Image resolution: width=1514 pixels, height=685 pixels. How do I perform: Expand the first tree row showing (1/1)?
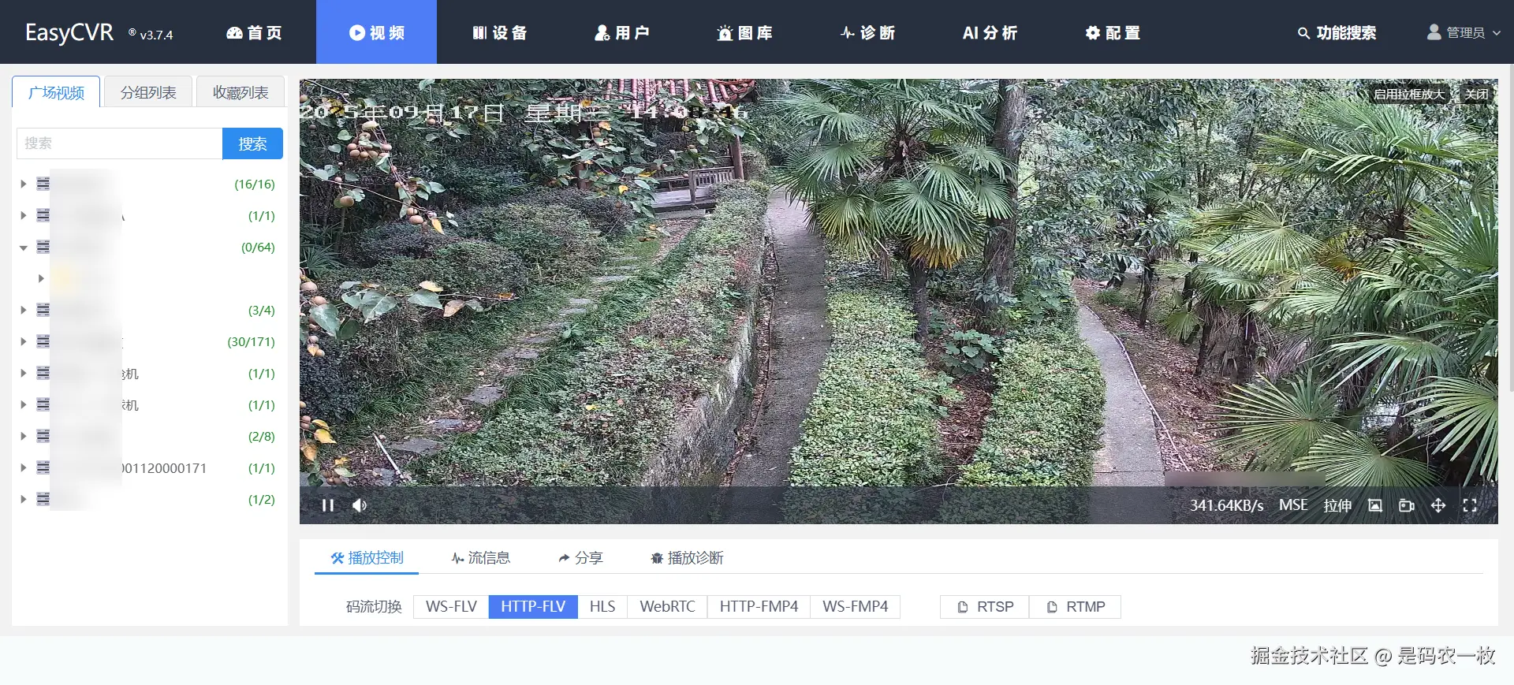24,215
